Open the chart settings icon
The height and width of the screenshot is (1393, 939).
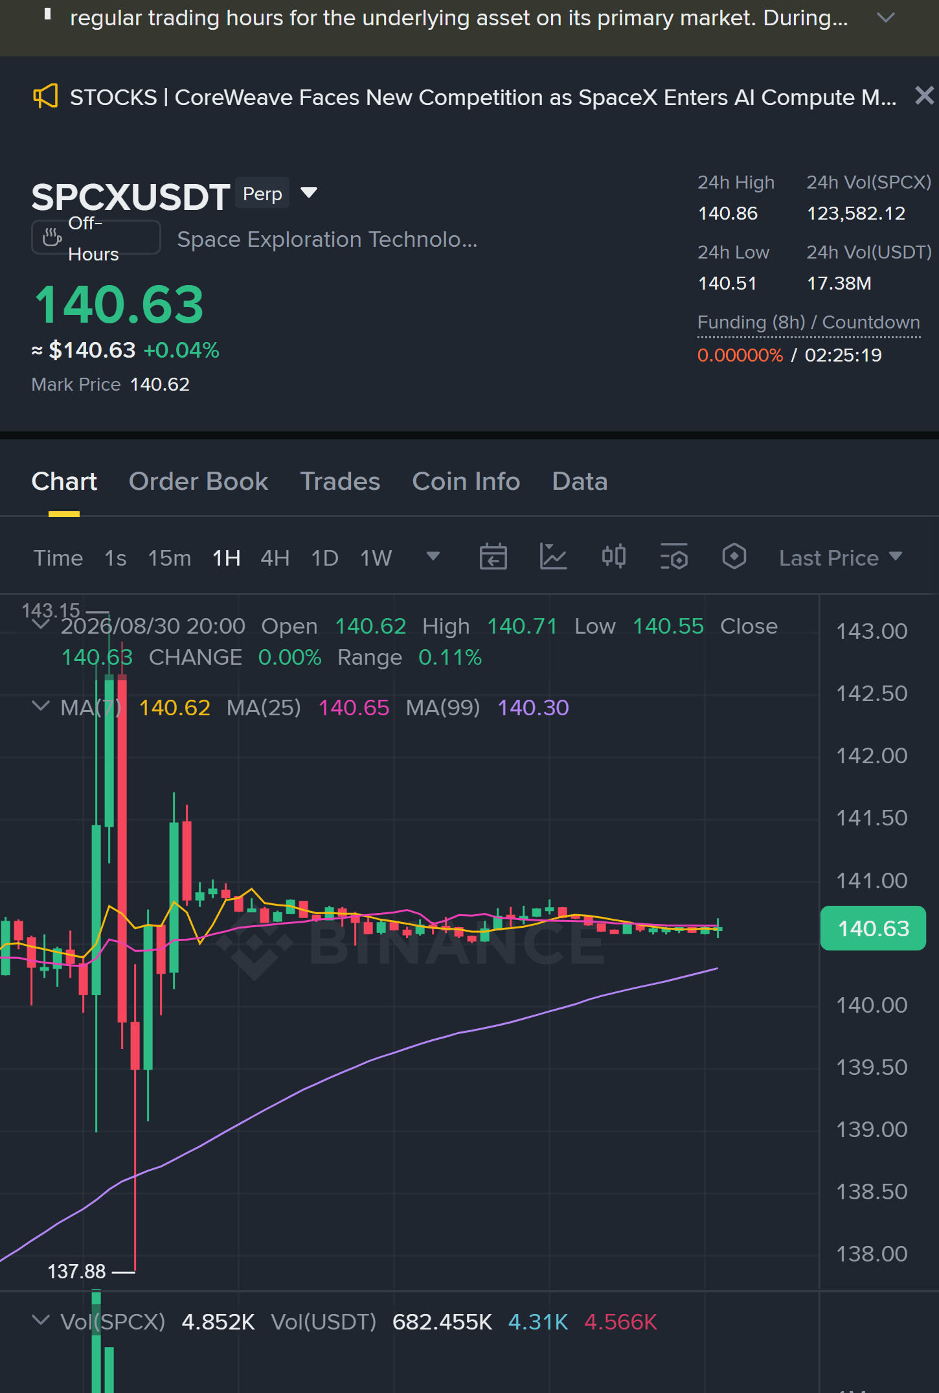click(x=674, y=557)
